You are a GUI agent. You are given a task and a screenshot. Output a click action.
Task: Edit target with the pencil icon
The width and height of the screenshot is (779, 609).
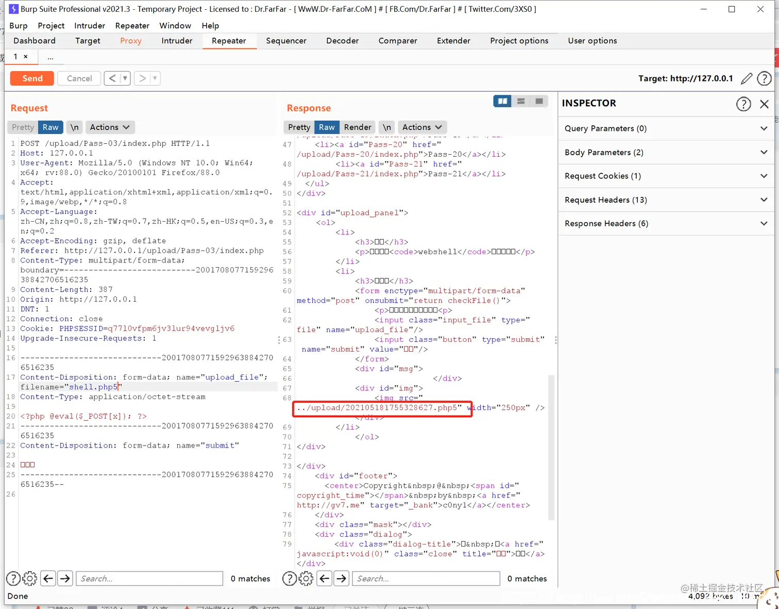pos(747,78)
